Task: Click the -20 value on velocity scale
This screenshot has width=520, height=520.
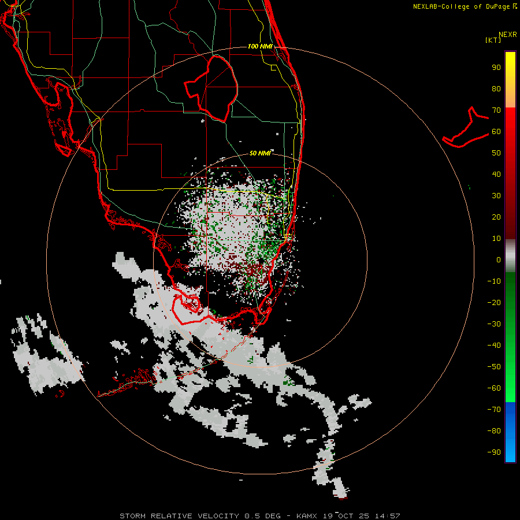Action: point(494,303)
